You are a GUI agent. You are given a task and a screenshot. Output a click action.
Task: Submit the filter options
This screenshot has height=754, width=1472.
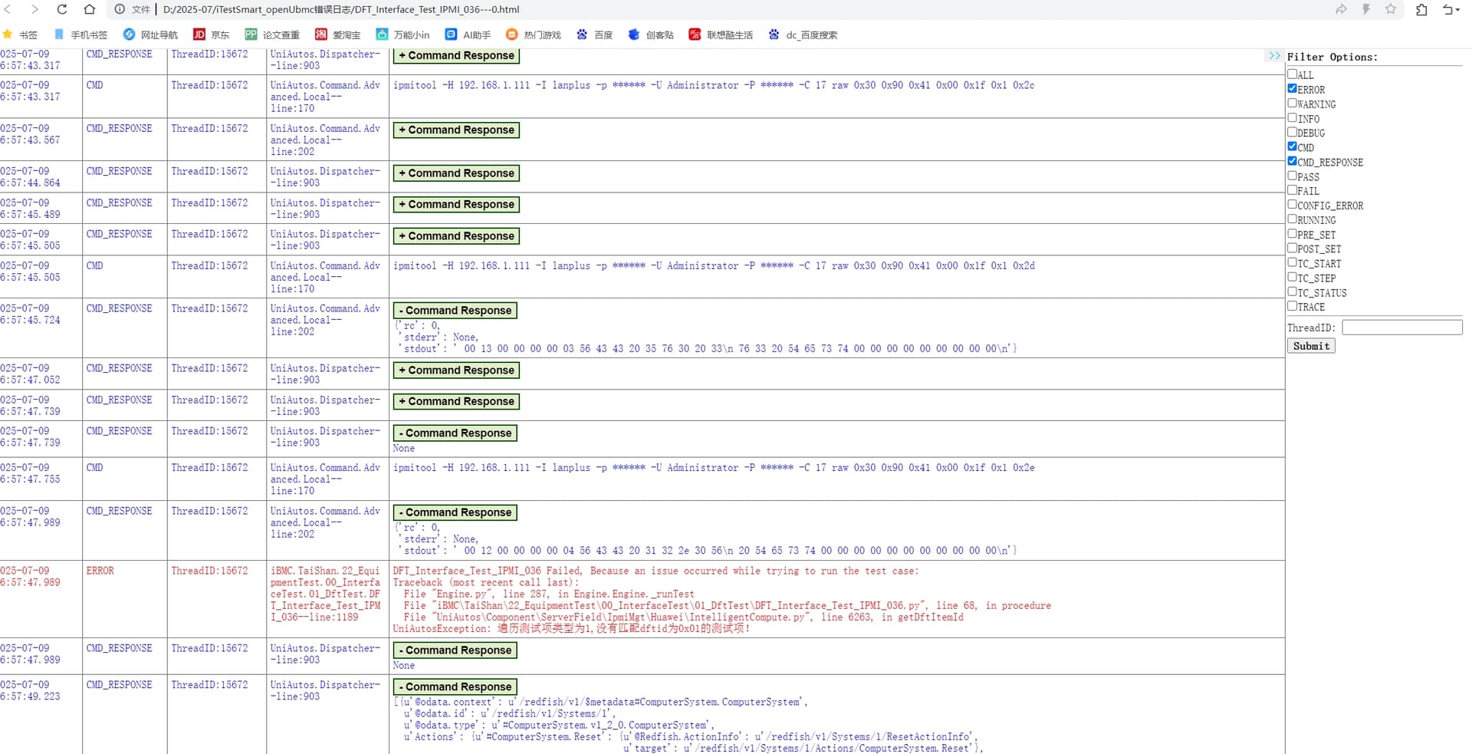click(x=1311, y=346)
